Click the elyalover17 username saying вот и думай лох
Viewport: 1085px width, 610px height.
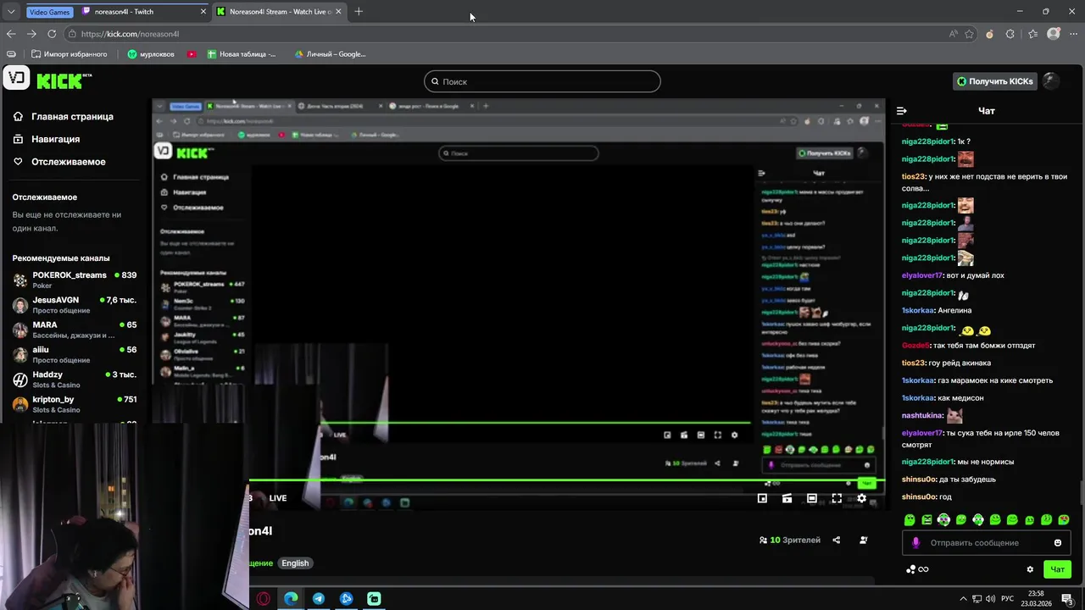pos(922,275)
